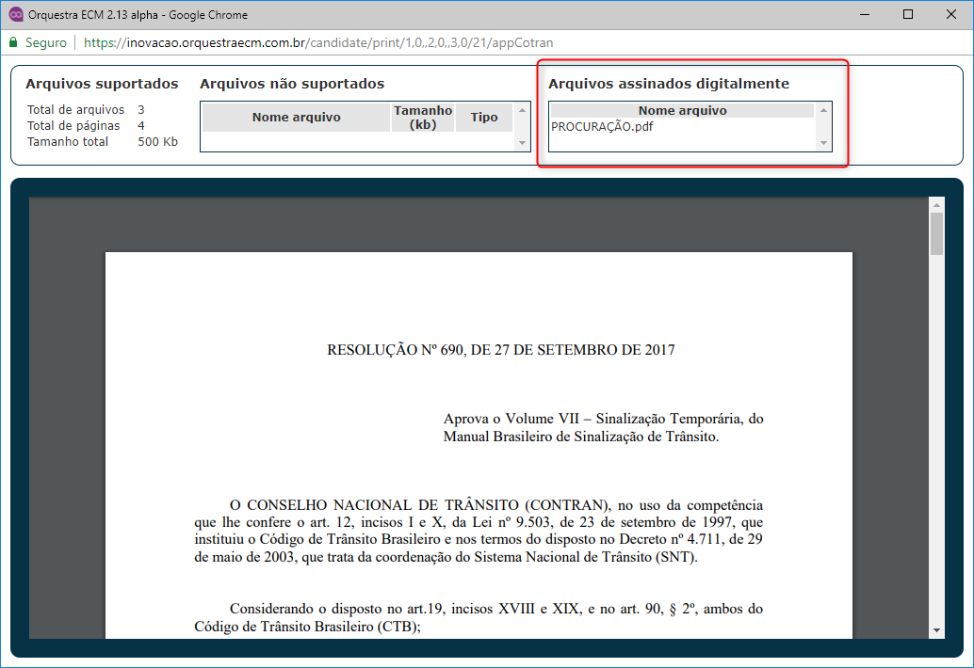
Task: Select PROCURAÇÃO.pdf in signed files list
Action: [602, 127]
